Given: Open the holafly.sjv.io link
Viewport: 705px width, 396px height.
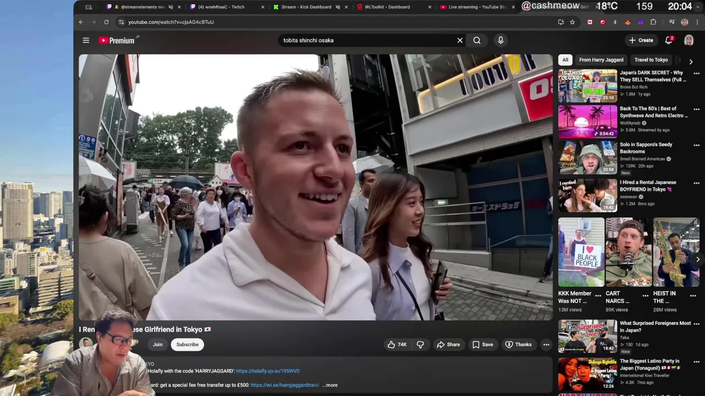Looking at the screenshot, I should point(268,371).
